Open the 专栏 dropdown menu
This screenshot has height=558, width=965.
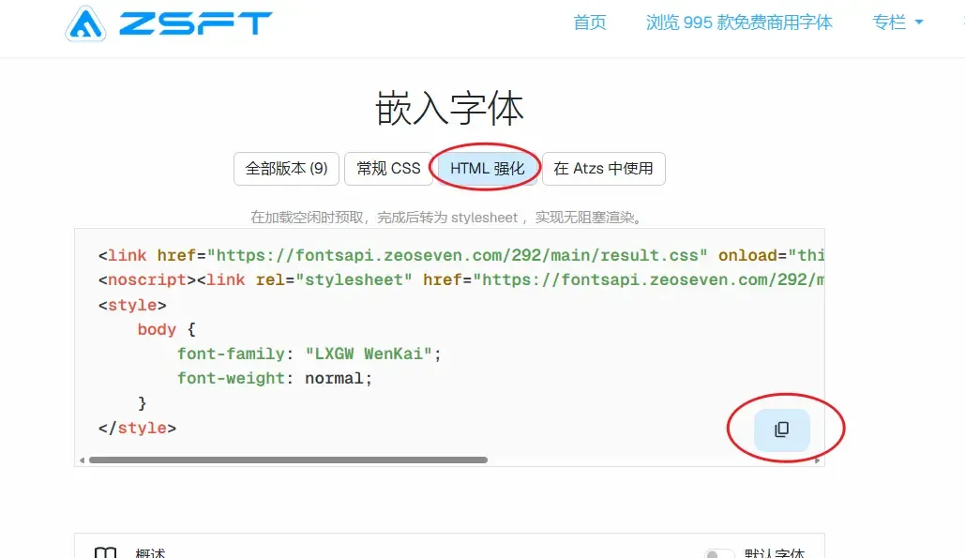897,22
